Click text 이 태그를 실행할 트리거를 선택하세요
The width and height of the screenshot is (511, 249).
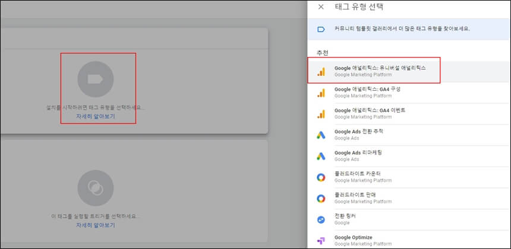pyautogui.click(x=96, y=216)
